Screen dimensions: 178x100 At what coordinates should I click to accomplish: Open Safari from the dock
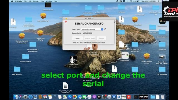coord(30,97)
